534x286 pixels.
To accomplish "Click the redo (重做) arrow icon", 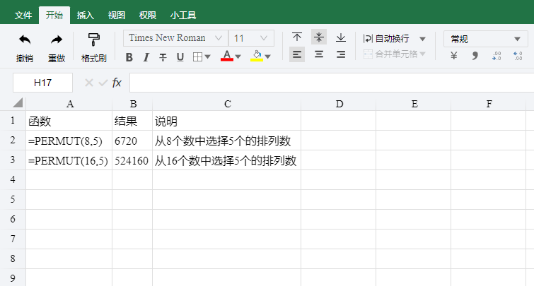I will coord(57,40).
